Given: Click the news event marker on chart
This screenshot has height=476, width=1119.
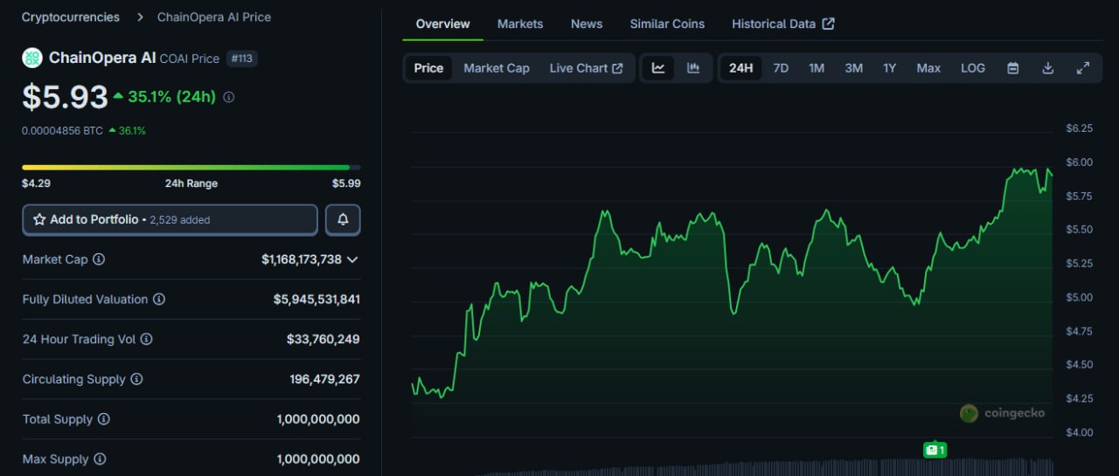Looking at the screenshot, I should [x=935, y=450].
